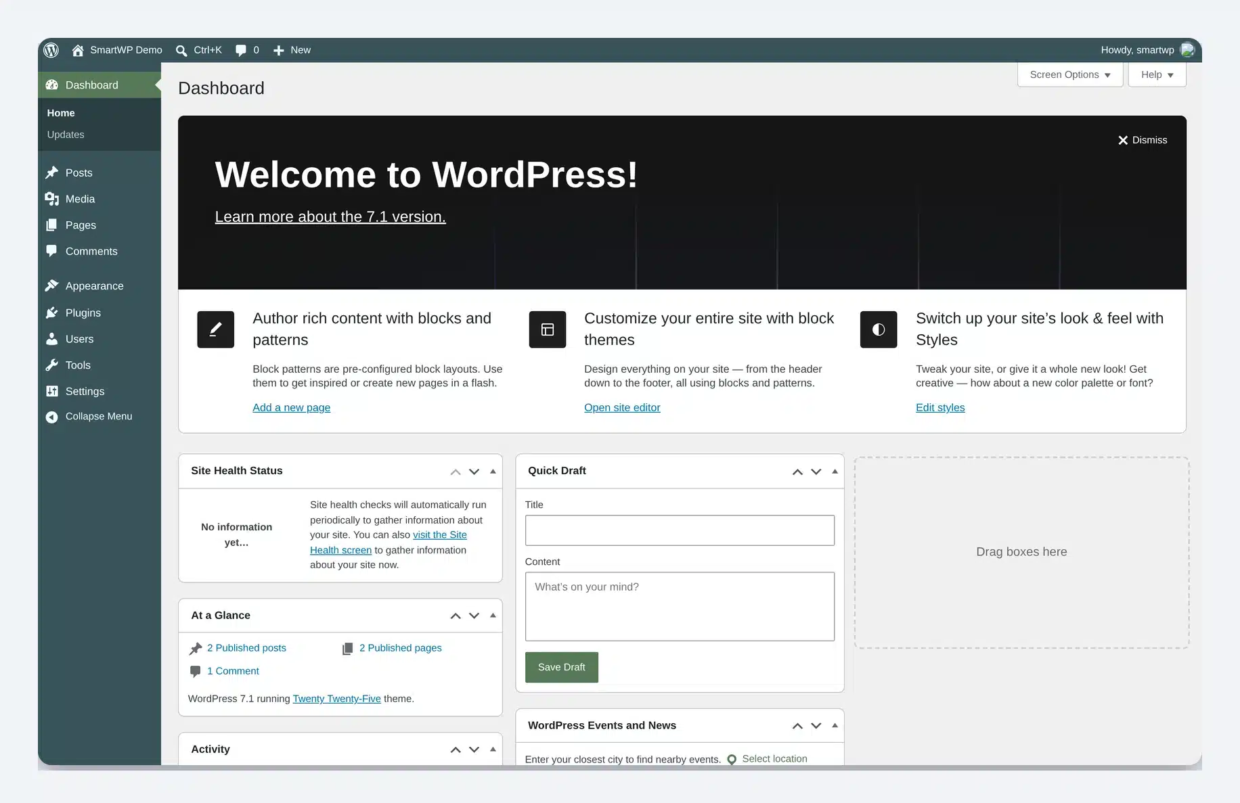Click the Open site editor link
The image size is (1240, 803).
622,407
